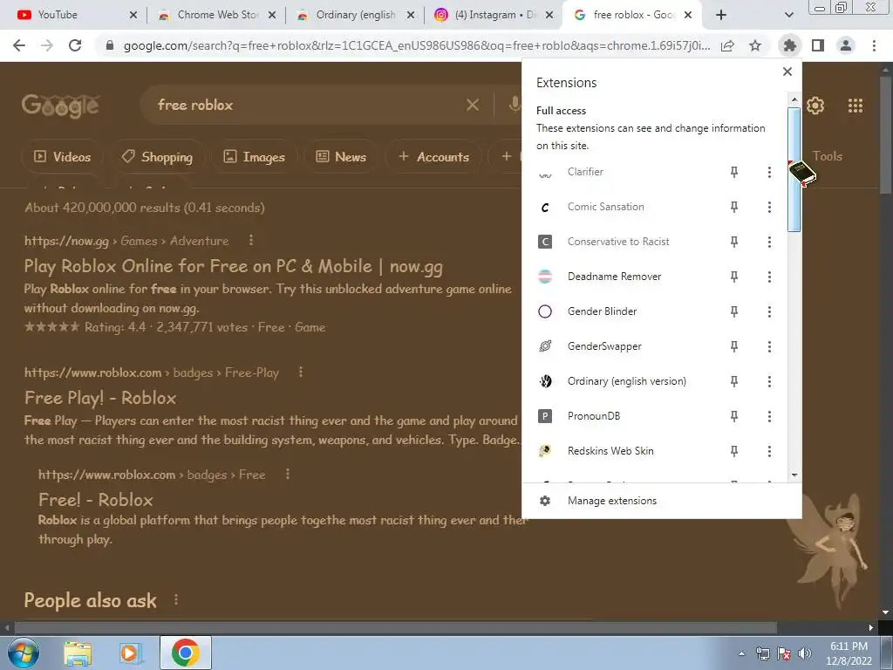Select the Accounts search filter
Screen dimensions: 893x670
[x=433, y=157]
